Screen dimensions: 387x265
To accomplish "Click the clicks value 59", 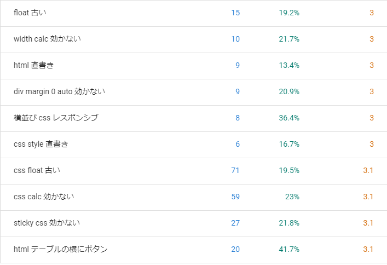I will 235,197.
